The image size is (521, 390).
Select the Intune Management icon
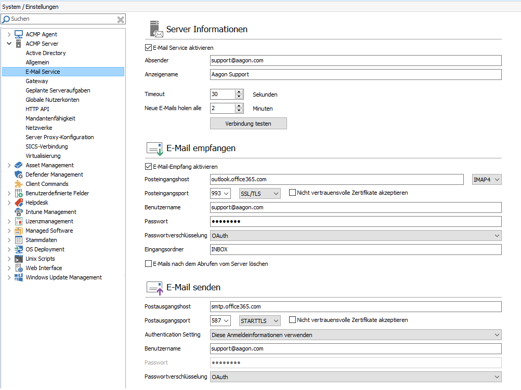click(19, 212)
